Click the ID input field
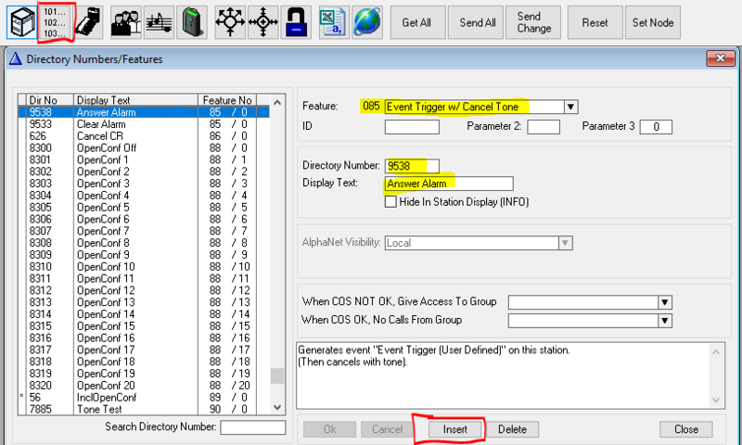Screen dimensions: 742x445 pos(412,127)
